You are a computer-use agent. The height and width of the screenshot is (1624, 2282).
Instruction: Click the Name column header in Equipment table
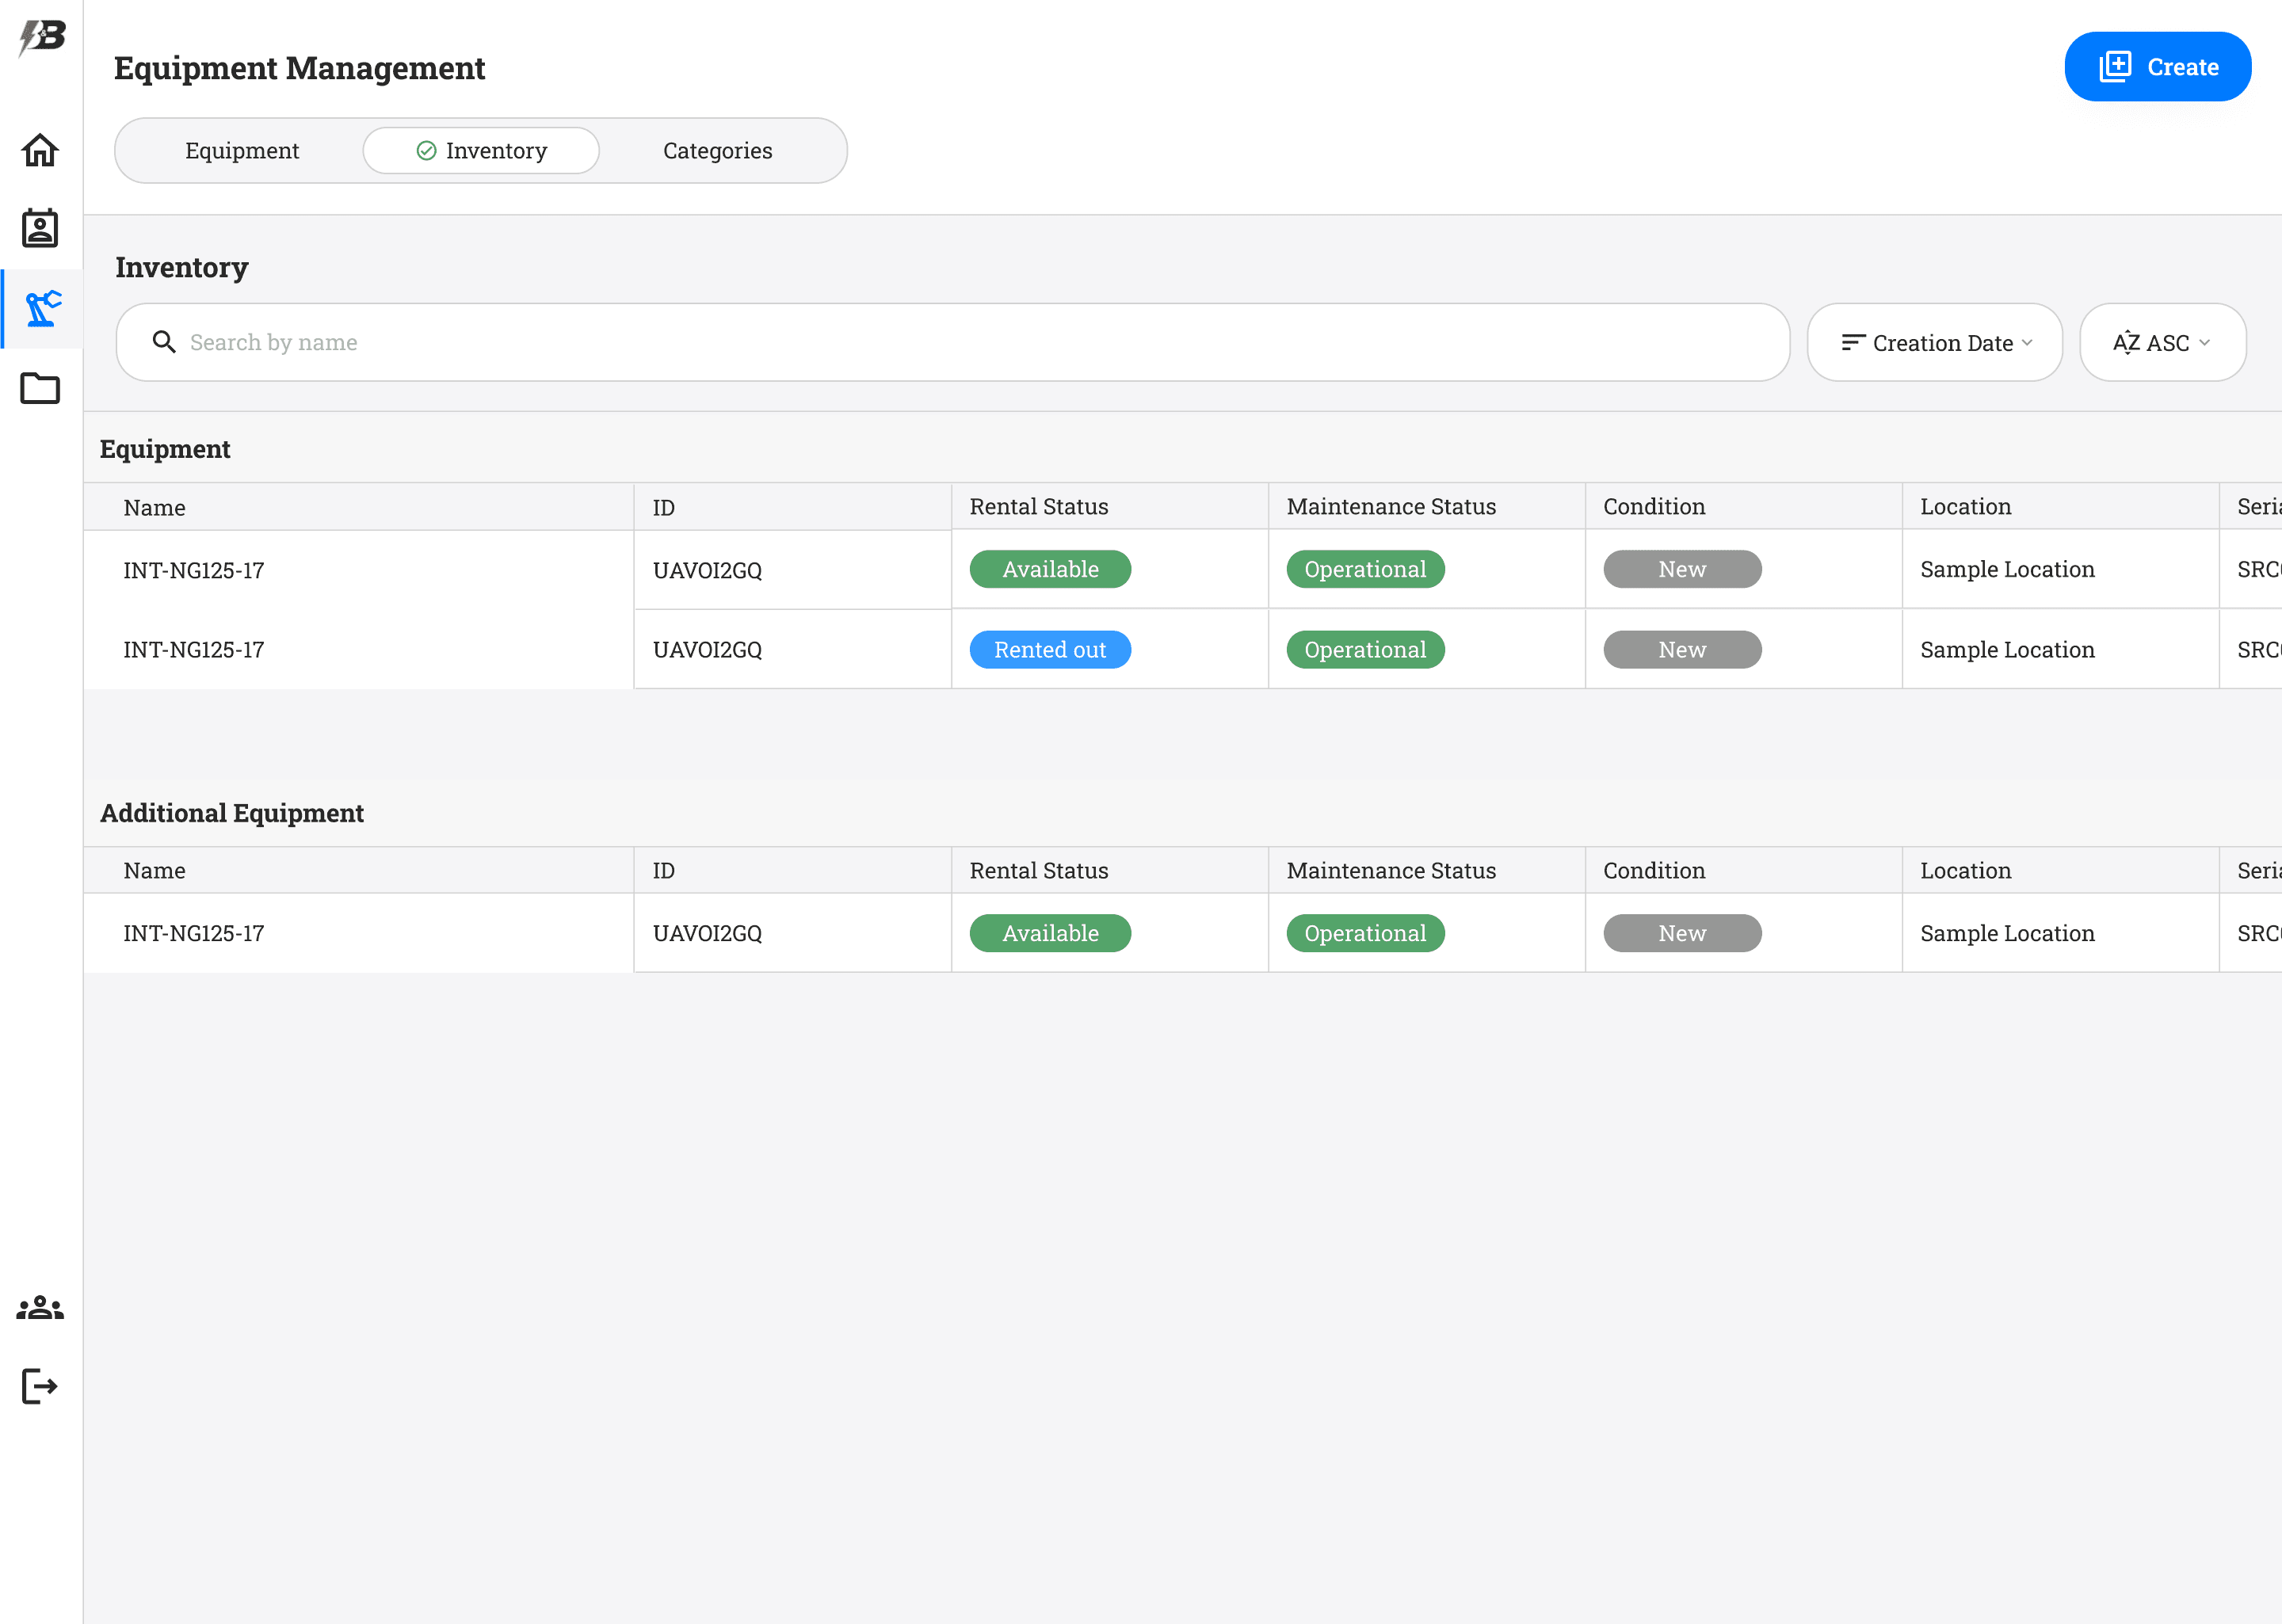point(155,508)
